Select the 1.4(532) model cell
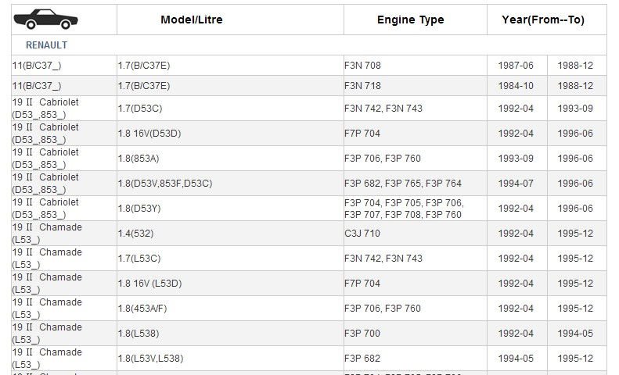Image resolution: width=619 pixels, height=375 pixels. coord(138,234)
